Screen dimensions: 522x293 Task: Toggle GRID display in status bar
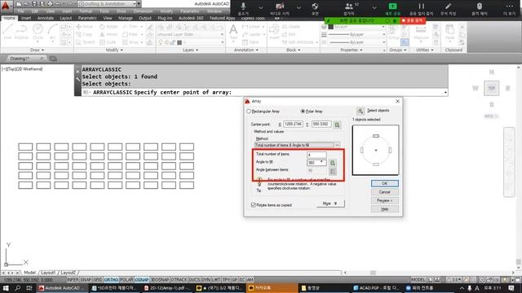click(x=98, y=280)
